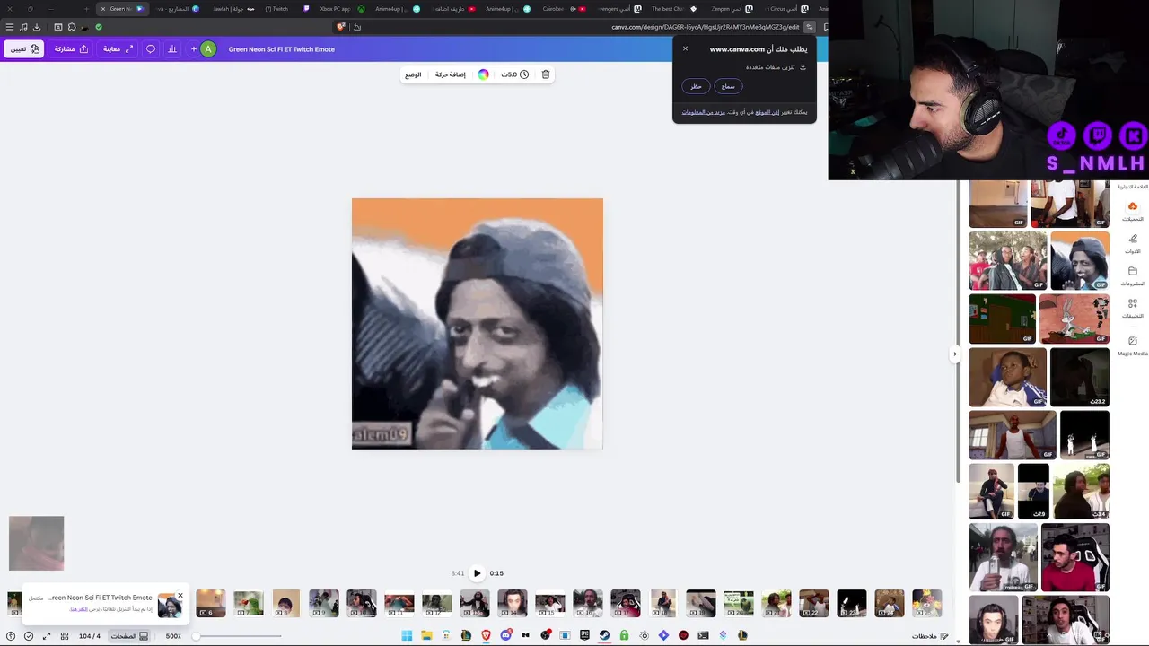Viewport: 1149px width, 646px height.
Task: Open the comments speech bubble icon
Action: coord(151,49)
